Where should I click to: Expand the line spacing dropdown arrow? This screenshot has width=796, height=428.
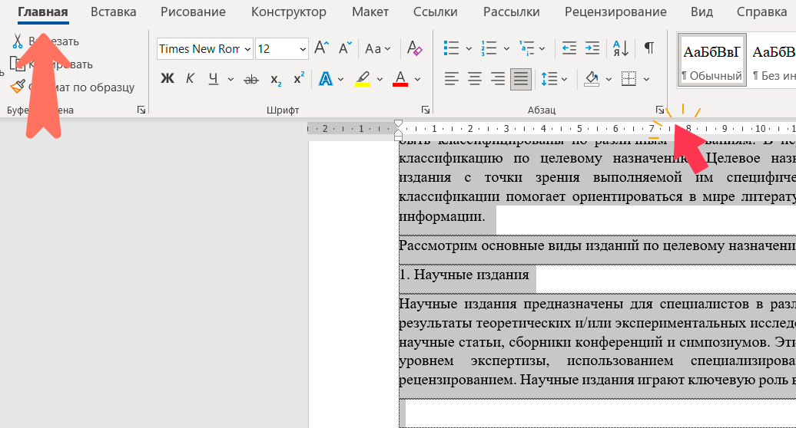click(x=564, y=79)
